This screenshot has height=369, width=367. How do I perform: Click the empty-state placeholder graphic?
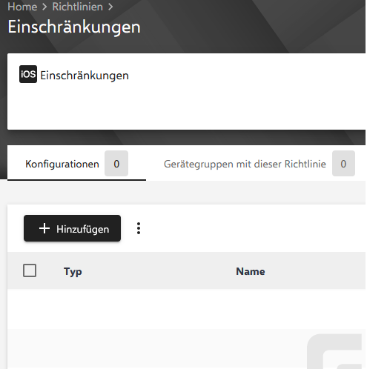336,351
